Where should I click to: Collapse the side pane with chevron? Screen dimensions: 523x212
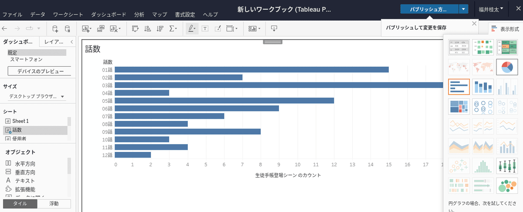(x=71, y=42)
